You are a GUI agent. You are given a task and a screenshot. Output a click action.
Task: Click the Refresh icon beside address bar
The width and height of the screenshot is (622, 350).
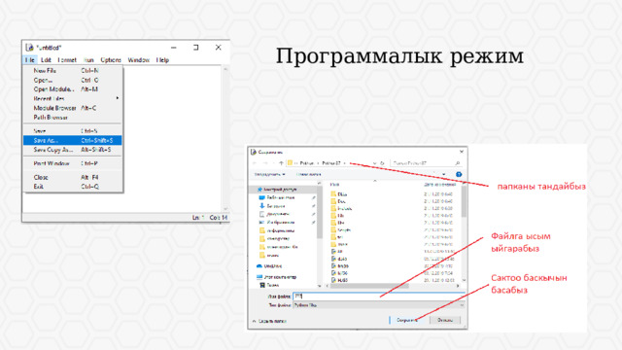[x=383, y=163]
